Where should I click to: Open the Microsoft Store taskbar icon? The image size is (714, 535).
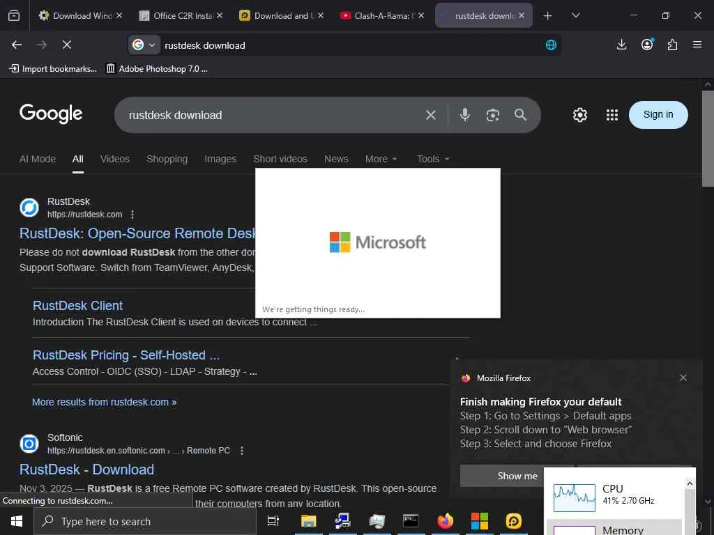pos(480,521)
